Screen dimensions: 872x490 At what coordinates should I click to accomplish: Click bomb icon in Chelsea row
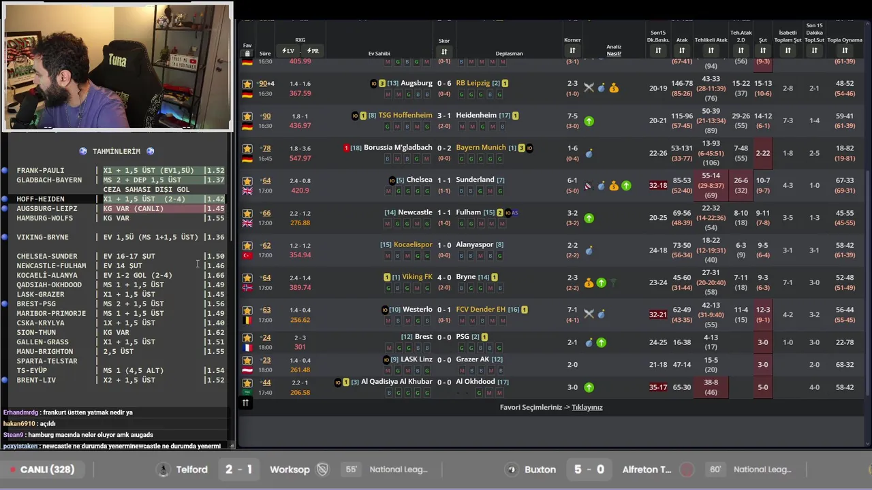[x=602, y=186]
